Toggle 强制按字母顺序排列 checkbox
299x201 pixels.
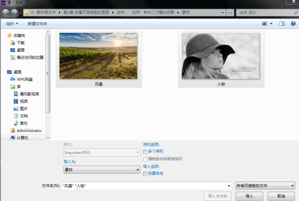tap(145, 159)
